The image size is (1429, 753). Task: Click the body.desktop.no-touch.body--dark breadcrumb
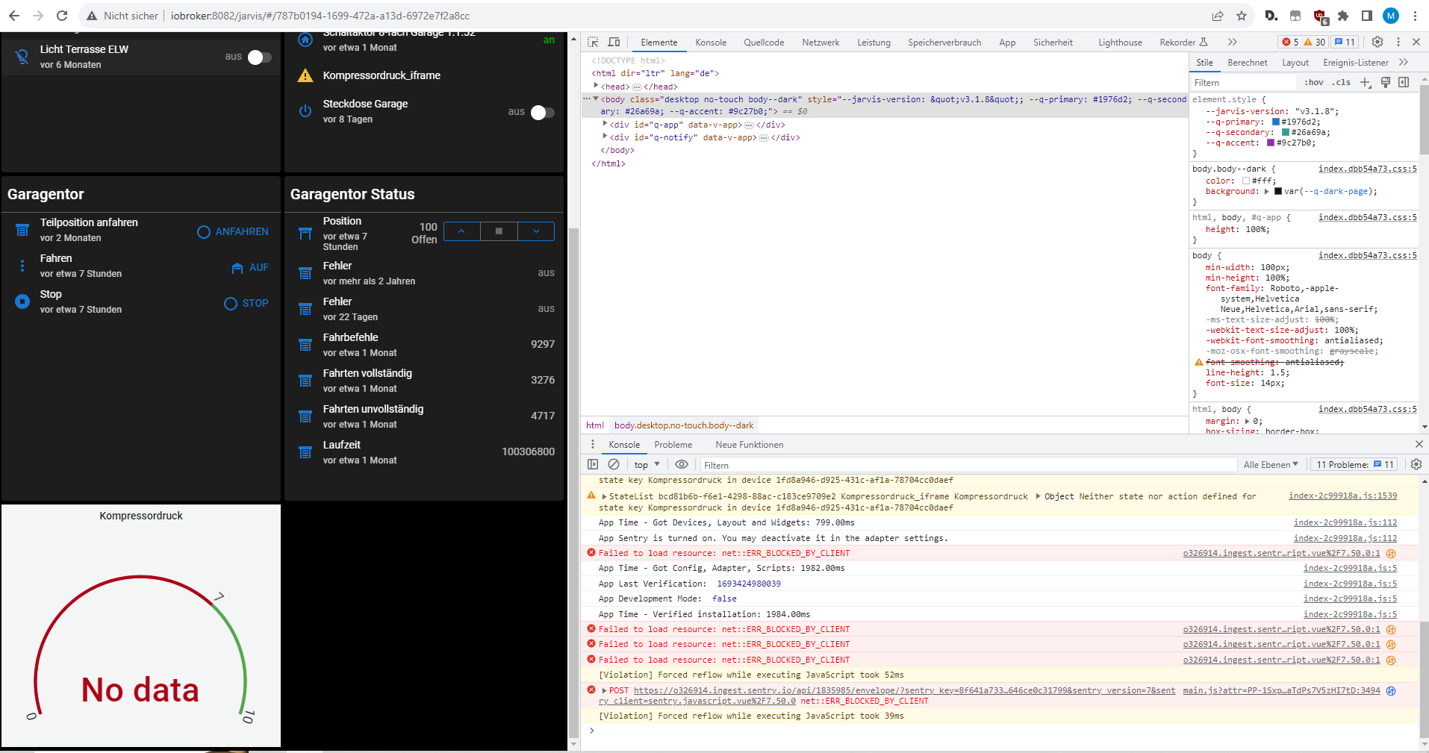[684, 425]
